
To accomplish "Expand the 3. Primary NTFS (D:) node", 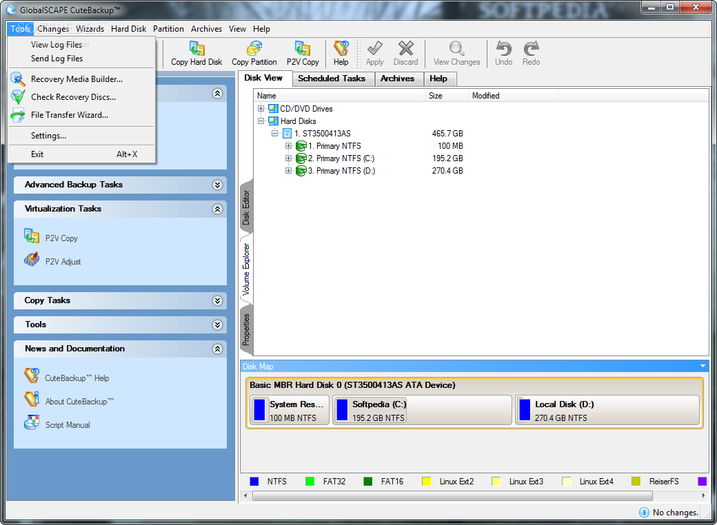I will tap(288, 170).
